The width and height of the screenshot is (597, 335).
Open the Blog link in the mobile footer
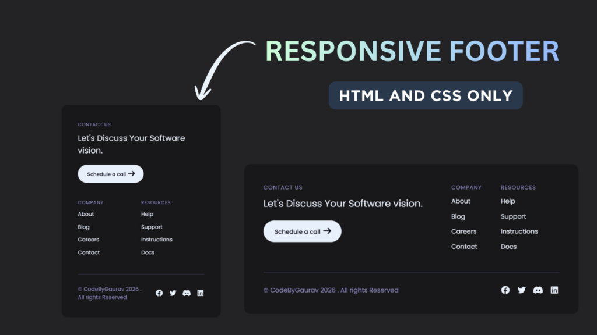pyautogui.click(x=83, y=227)
